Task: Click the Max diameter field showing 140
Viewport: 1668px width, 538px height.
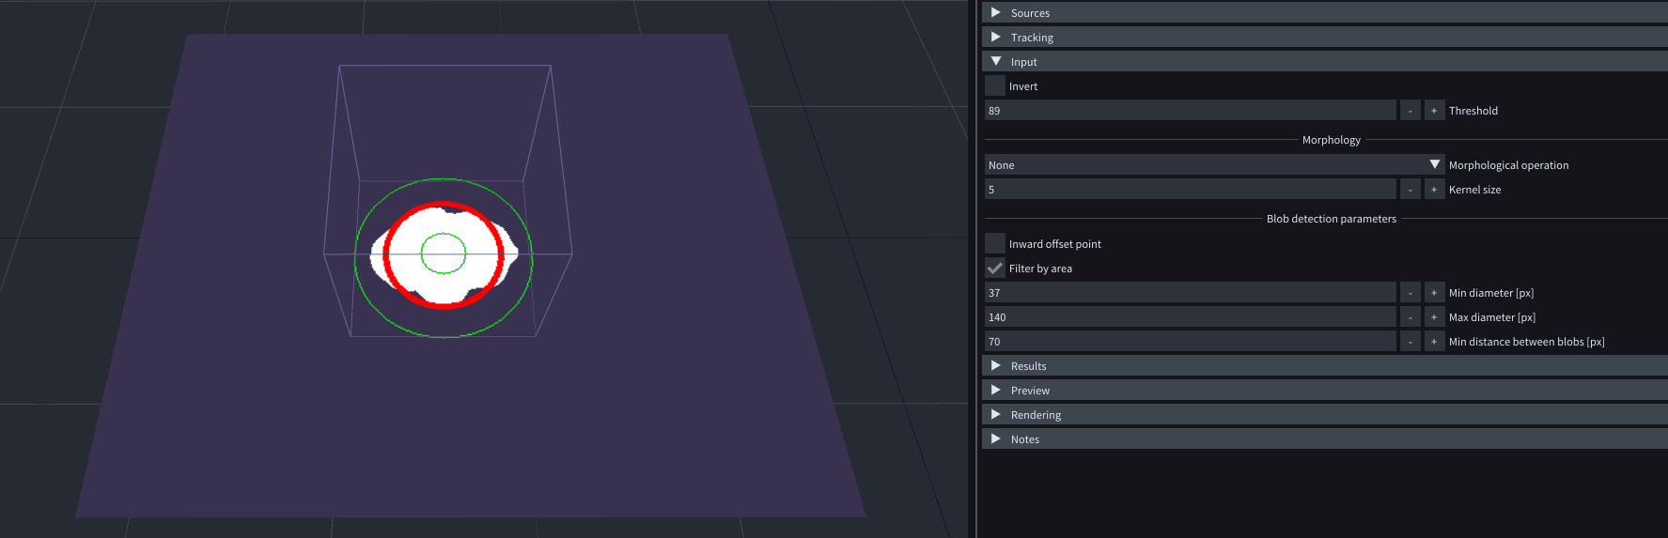Action: click(x=1191, y=316)
